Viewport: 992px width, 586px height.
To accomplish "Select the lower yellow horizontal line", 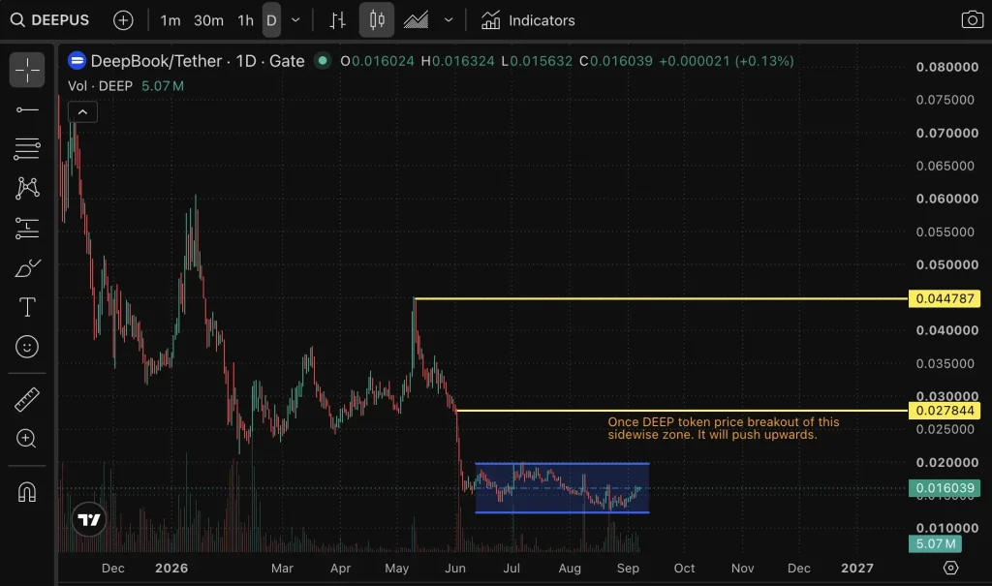I will [x=682, y=411].
